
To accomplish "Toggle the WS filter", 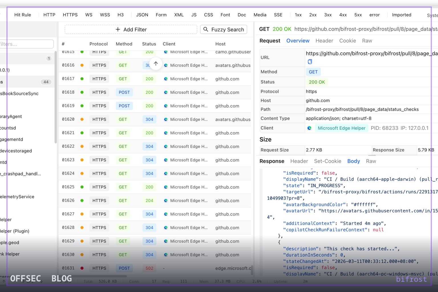I will [x=89, y=15].
